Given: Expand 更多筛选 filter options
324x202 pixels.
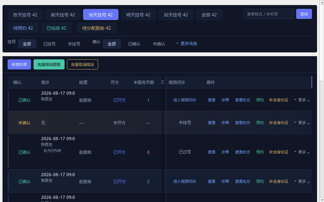Looking at the screenshot, I should 187,44.
